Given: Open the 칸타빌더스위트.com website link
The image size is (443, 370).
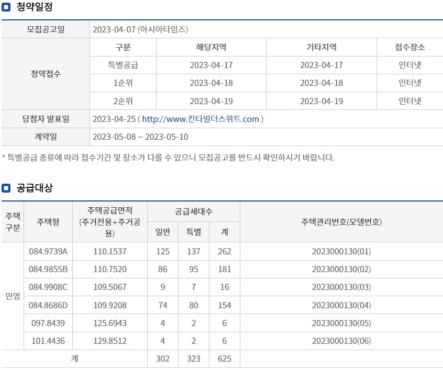Looking at the screenshot, I should click(201, 119).
